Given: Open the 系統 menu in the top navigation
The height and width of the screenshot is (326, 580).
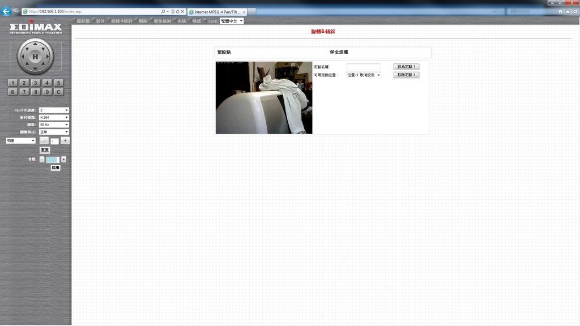Looking at the screenshot, I should coord(182,21).
